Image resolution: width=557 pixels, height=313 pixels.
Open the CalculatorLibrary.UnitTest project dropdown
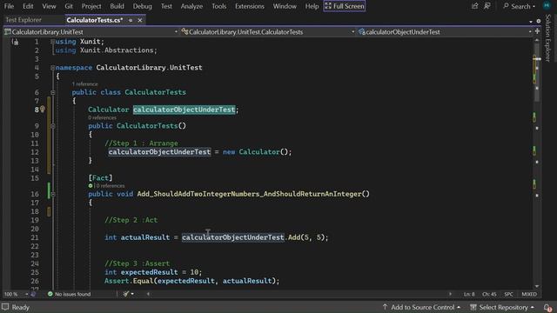[91, 32]
